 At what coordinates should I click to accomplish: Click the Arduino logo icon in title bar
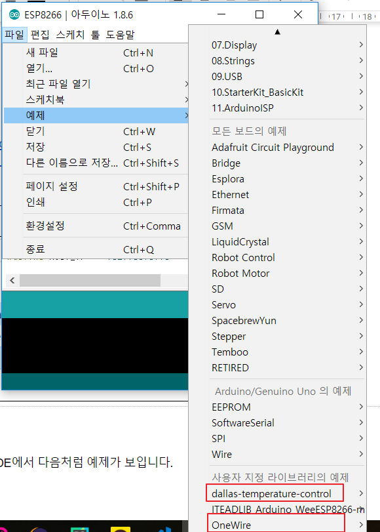[x=14, y=15]
